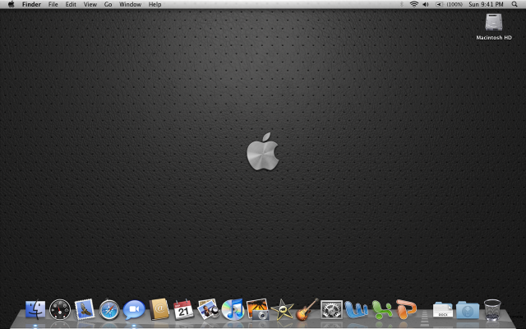Launch GarageBand guitar icon
Image resolution: width=526 pixels, height=329 pixels.
point(307,309)
